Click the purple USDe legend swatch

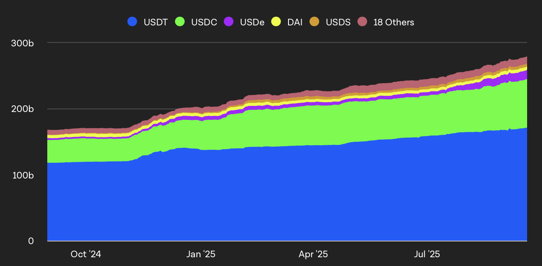[229, 22]
